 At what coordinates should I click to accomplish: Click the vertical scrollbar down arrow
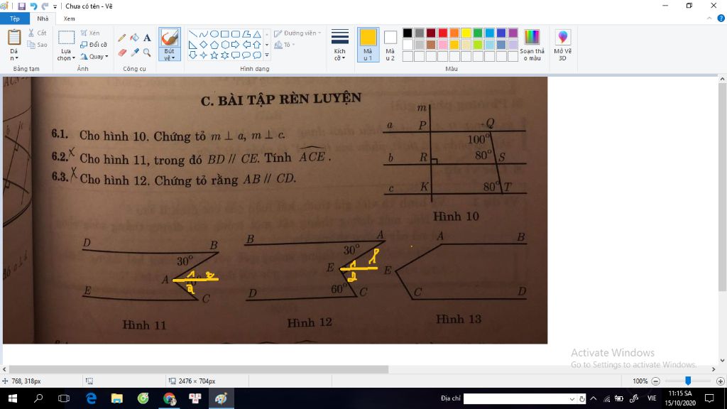(x=722, y=360)
